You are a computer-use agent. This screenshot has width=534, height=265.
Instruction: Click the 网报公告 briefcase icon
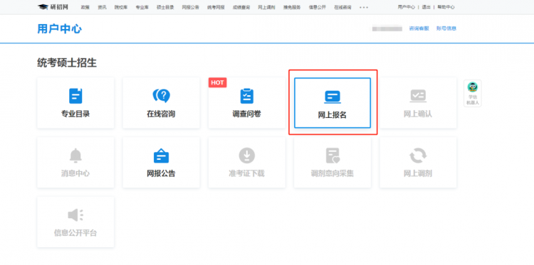click(x=161, y=156)
